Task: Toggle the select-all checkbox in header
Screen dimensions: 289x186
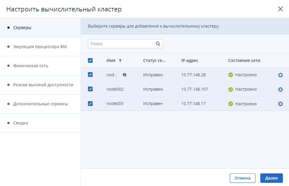Action: click(x=90, y=60)
